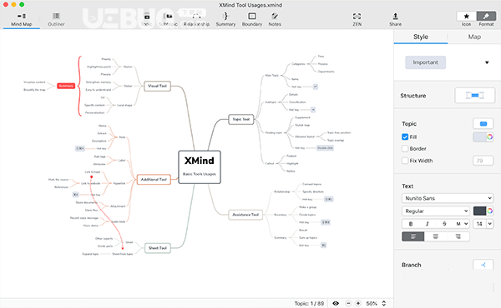Viewport: 501px width, 308px height.
Task: Open the Topic shape picker
Action: coord(483,123)
